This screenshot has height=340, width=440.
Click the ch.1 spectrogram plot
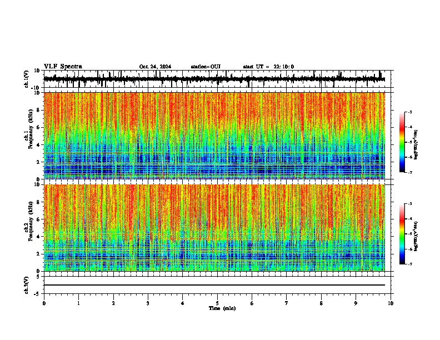coord(214,136)
